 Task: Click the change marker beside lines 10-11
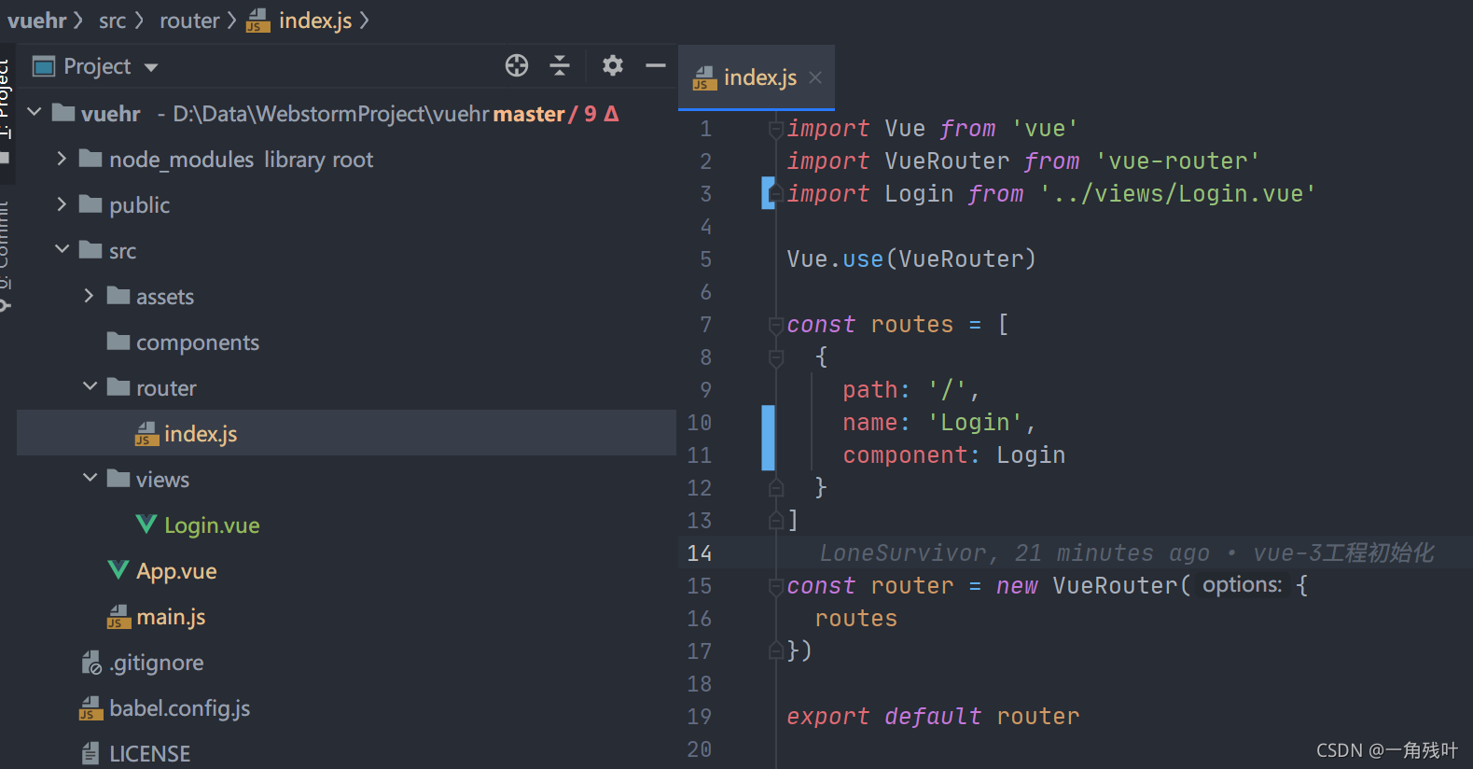[768, 438]
